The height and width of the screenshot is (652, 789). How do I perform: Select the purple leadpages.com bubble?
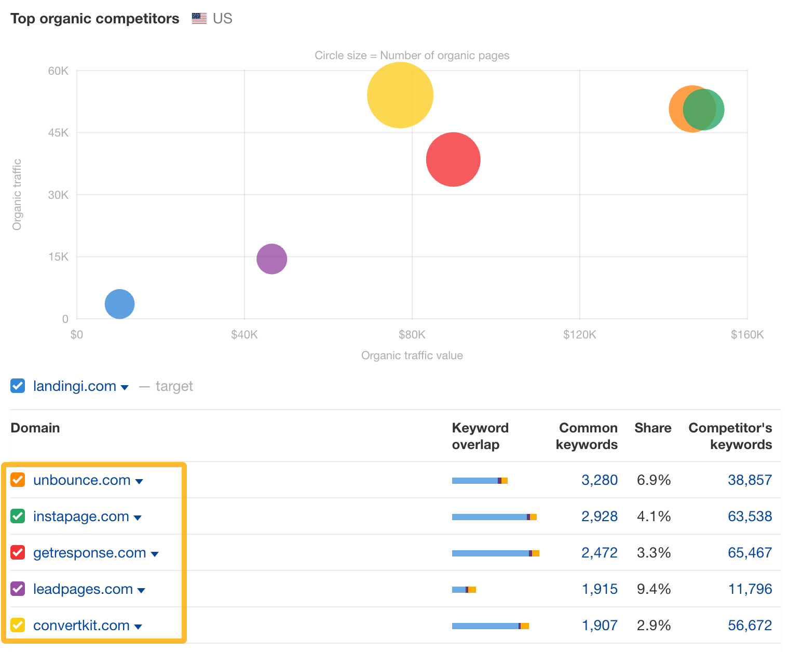click(271, 258)
